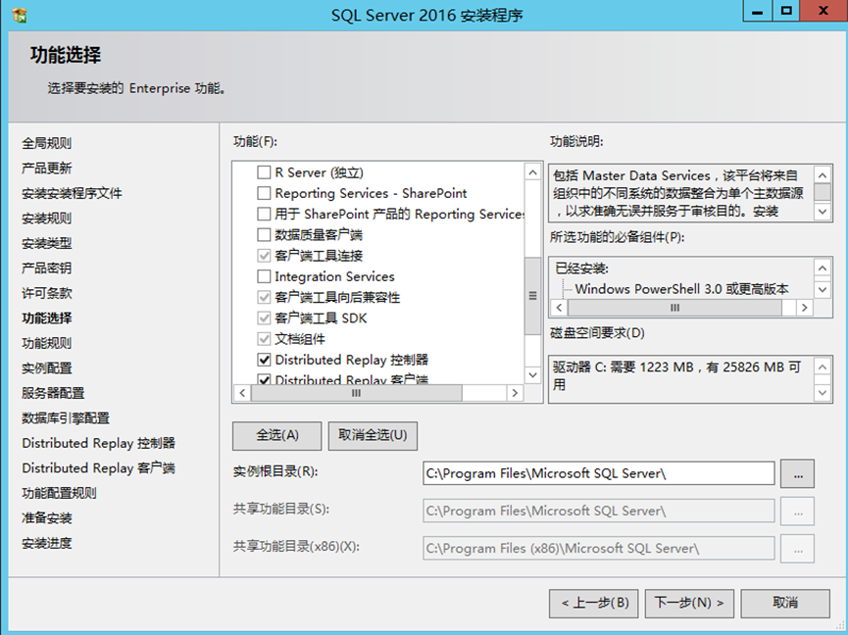Viewport: 848px width, 635px height.
Task: Select 功能规则 step in sidebar
Action: [x=46, y=343]
